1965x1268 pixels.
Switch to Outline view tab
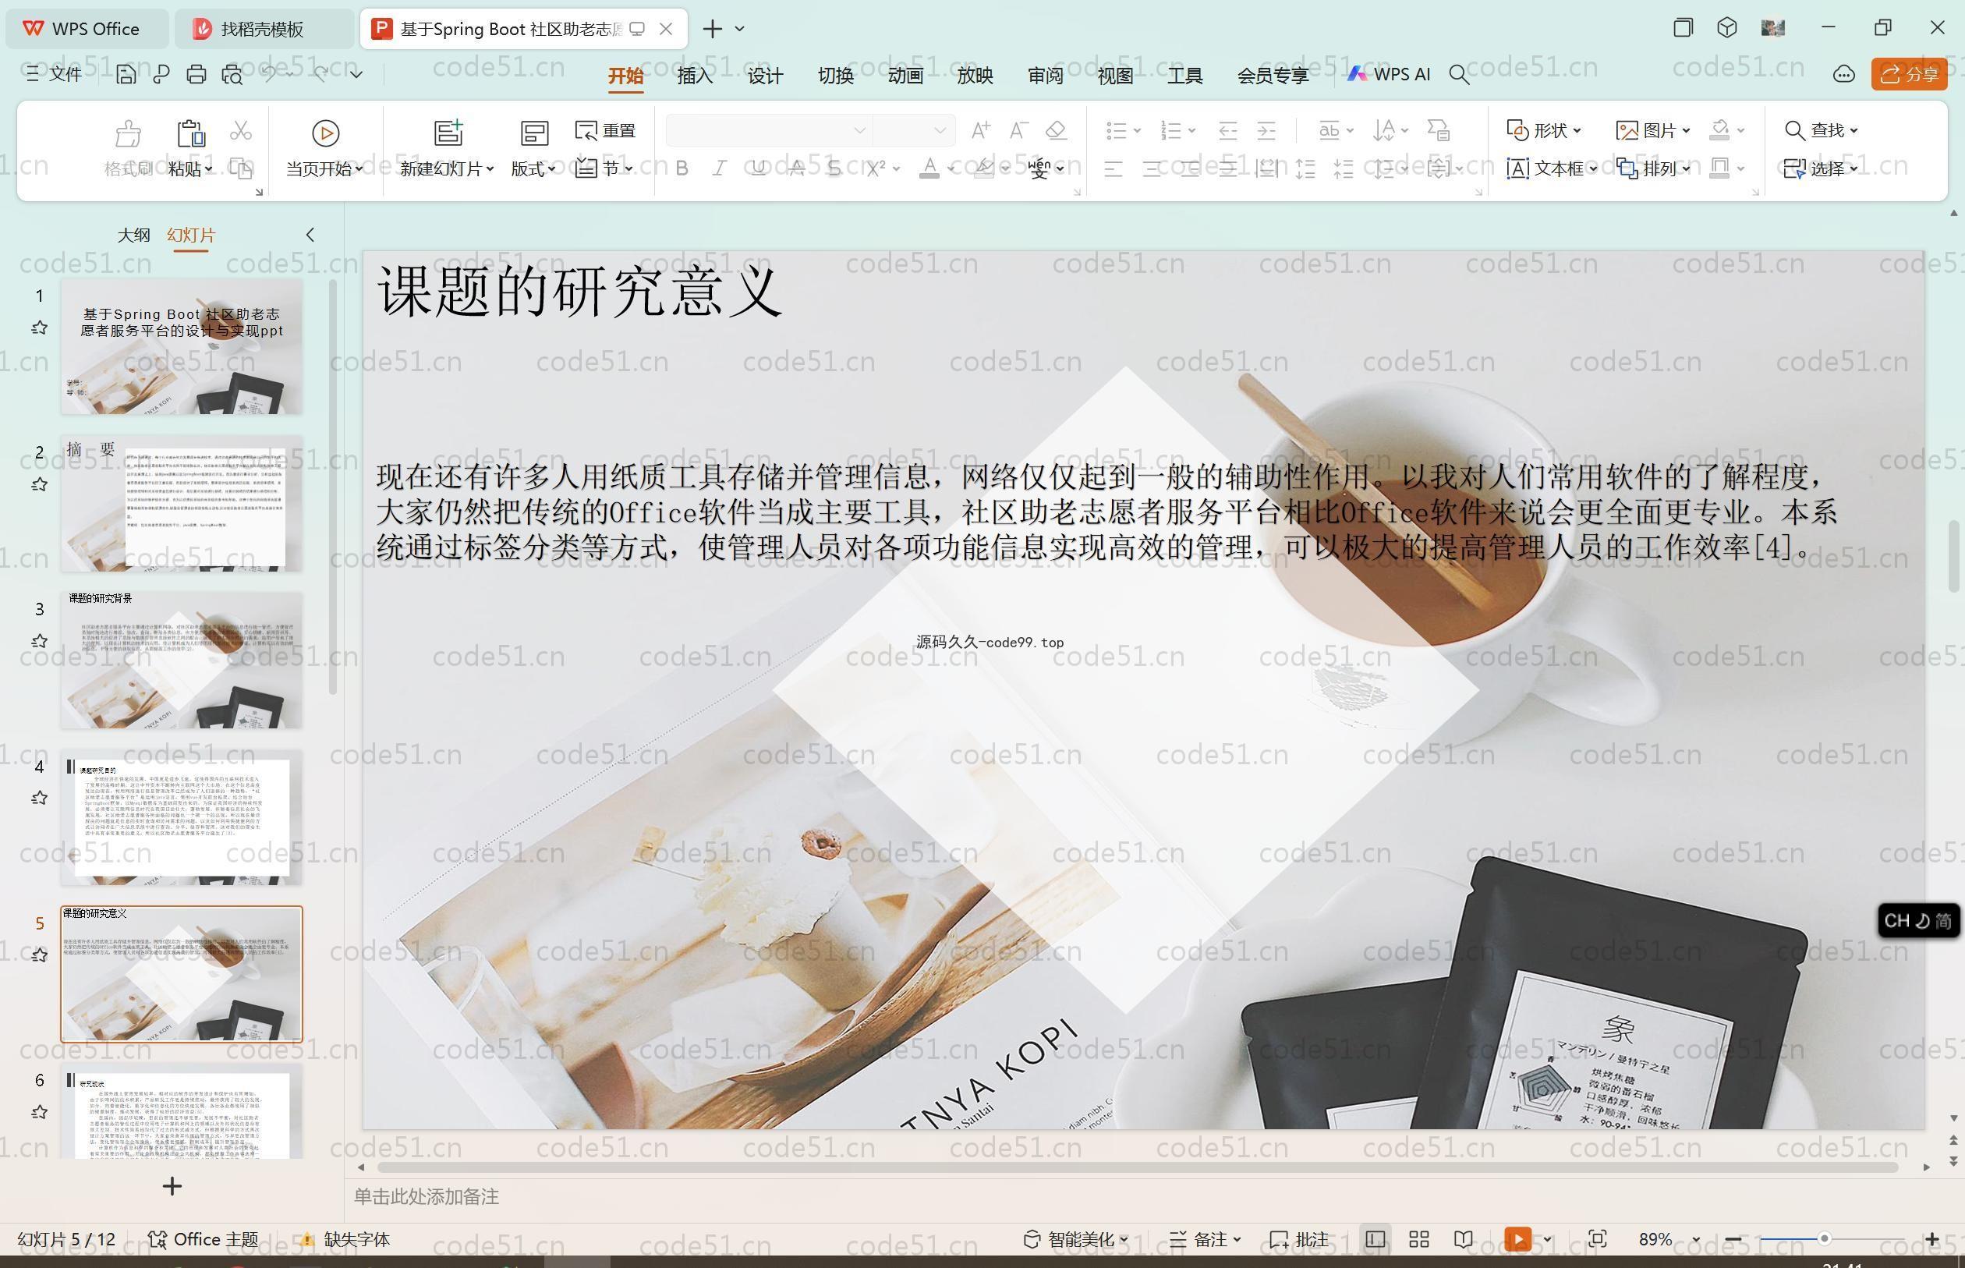point(133,235)
